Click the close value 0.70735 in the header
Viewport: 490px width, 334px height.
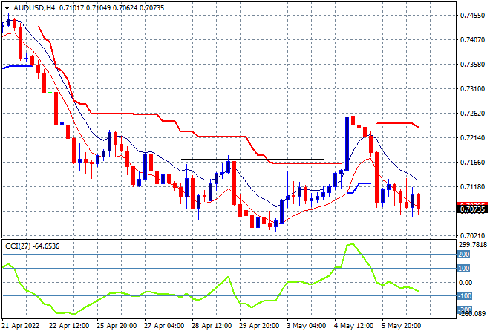tap(151, 8)
